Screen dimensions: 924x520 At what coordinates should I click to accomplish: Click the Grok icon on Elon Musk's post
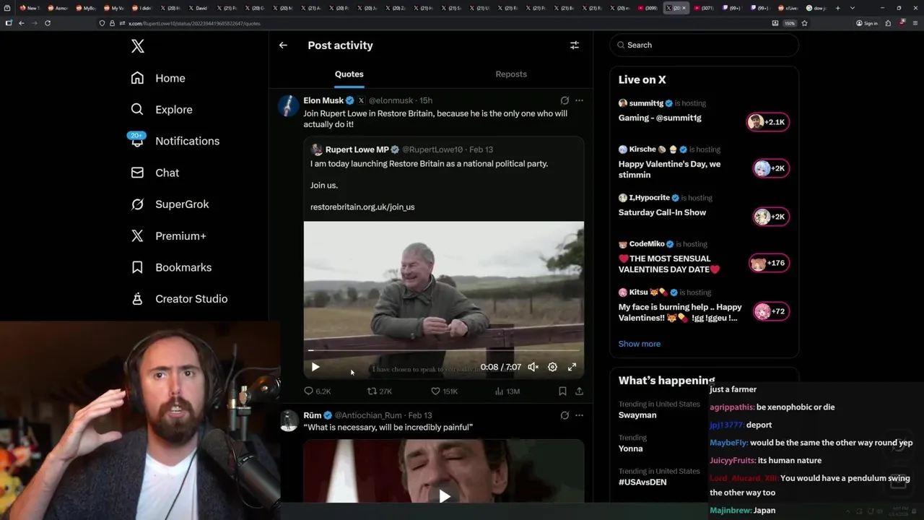[x=565, y=100]
